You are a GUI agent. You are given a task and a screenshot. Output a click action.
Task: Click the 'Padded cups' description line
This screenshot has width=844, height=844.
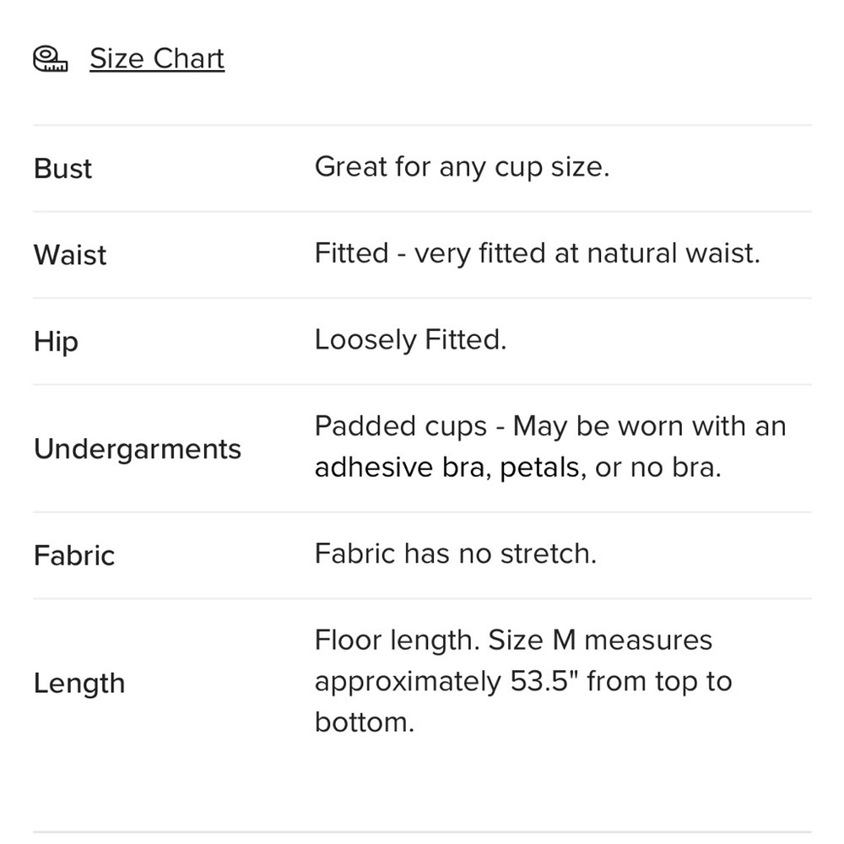(550, 426)
